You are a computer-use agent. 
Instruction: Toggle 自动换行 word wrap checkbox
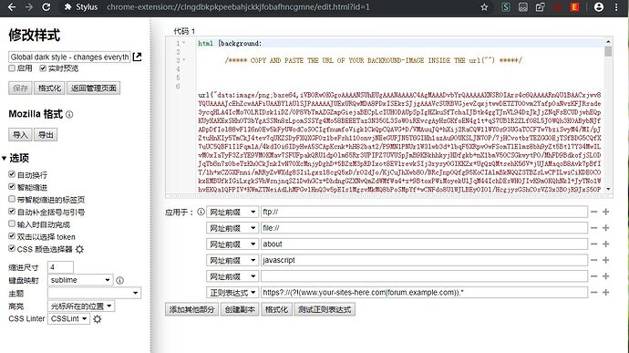12,174
